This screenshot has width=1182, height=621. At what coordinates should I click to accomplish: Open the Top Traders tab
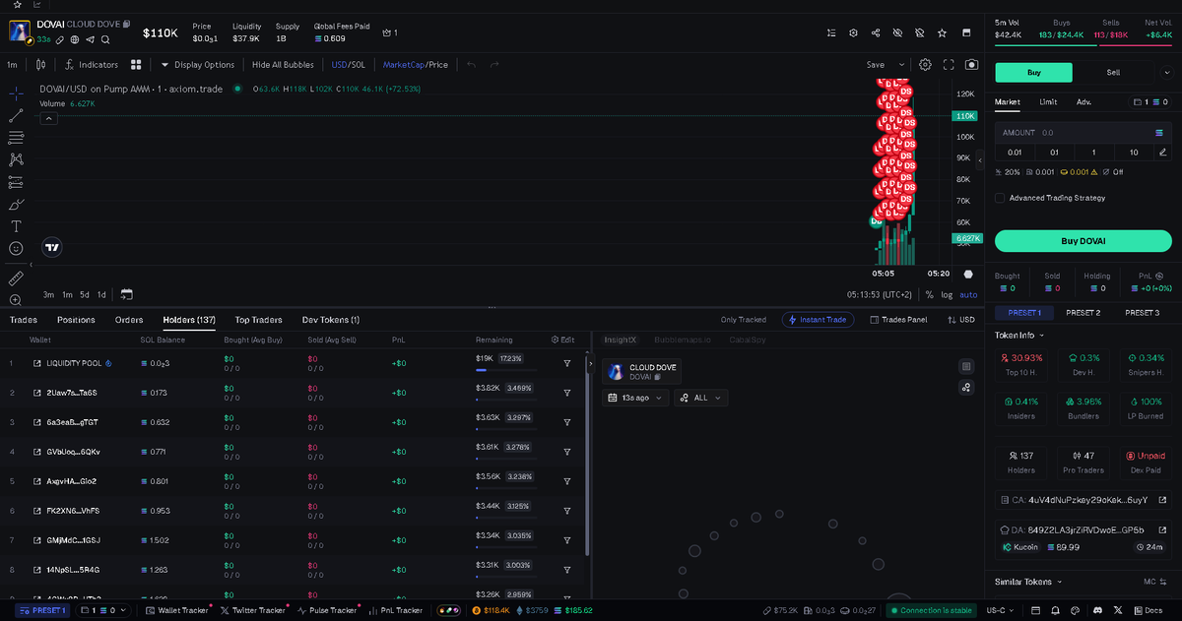(x=258, y=320)
